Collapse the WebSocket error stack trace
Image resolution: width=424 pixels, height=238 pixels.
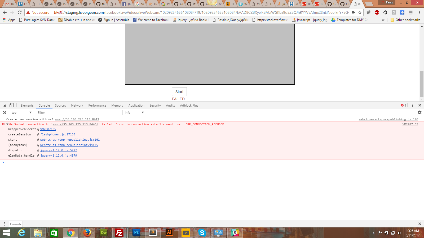(x=7, y=124)
